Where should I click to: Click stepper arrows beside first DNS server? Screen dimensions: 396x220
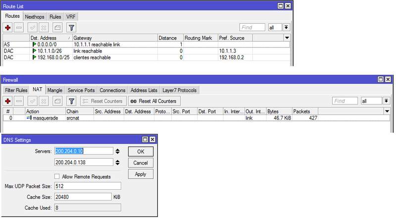point(117,151)
